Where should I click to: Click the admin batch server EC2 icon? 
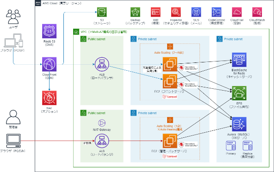170,141
